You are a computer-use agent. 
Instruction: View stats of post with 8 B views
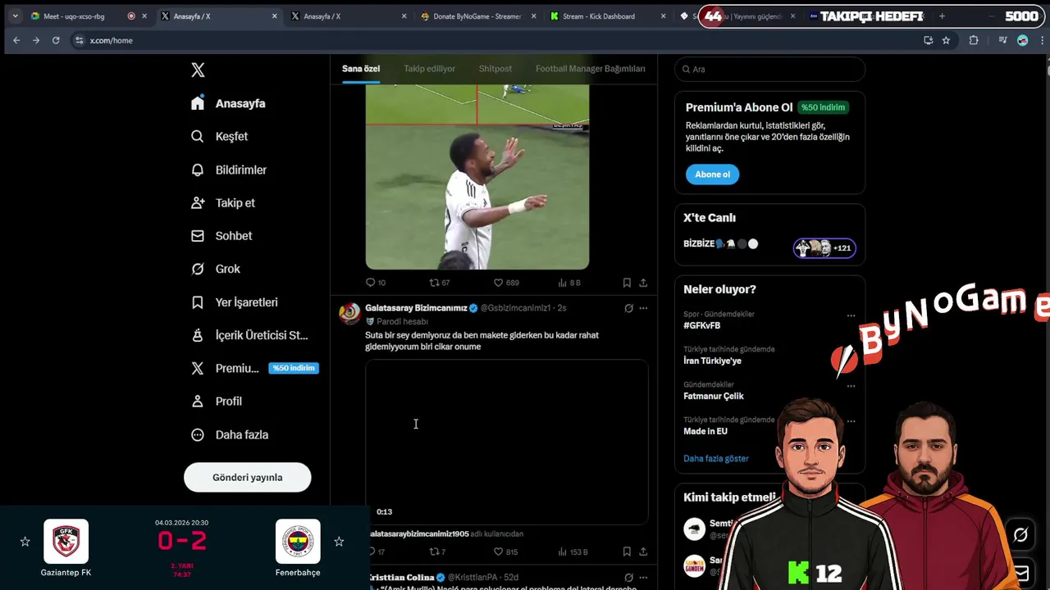569,283
